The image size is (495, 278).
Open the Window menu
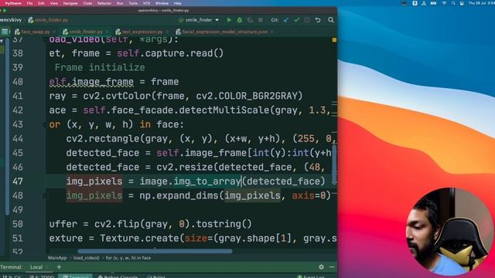coord(162,3)
